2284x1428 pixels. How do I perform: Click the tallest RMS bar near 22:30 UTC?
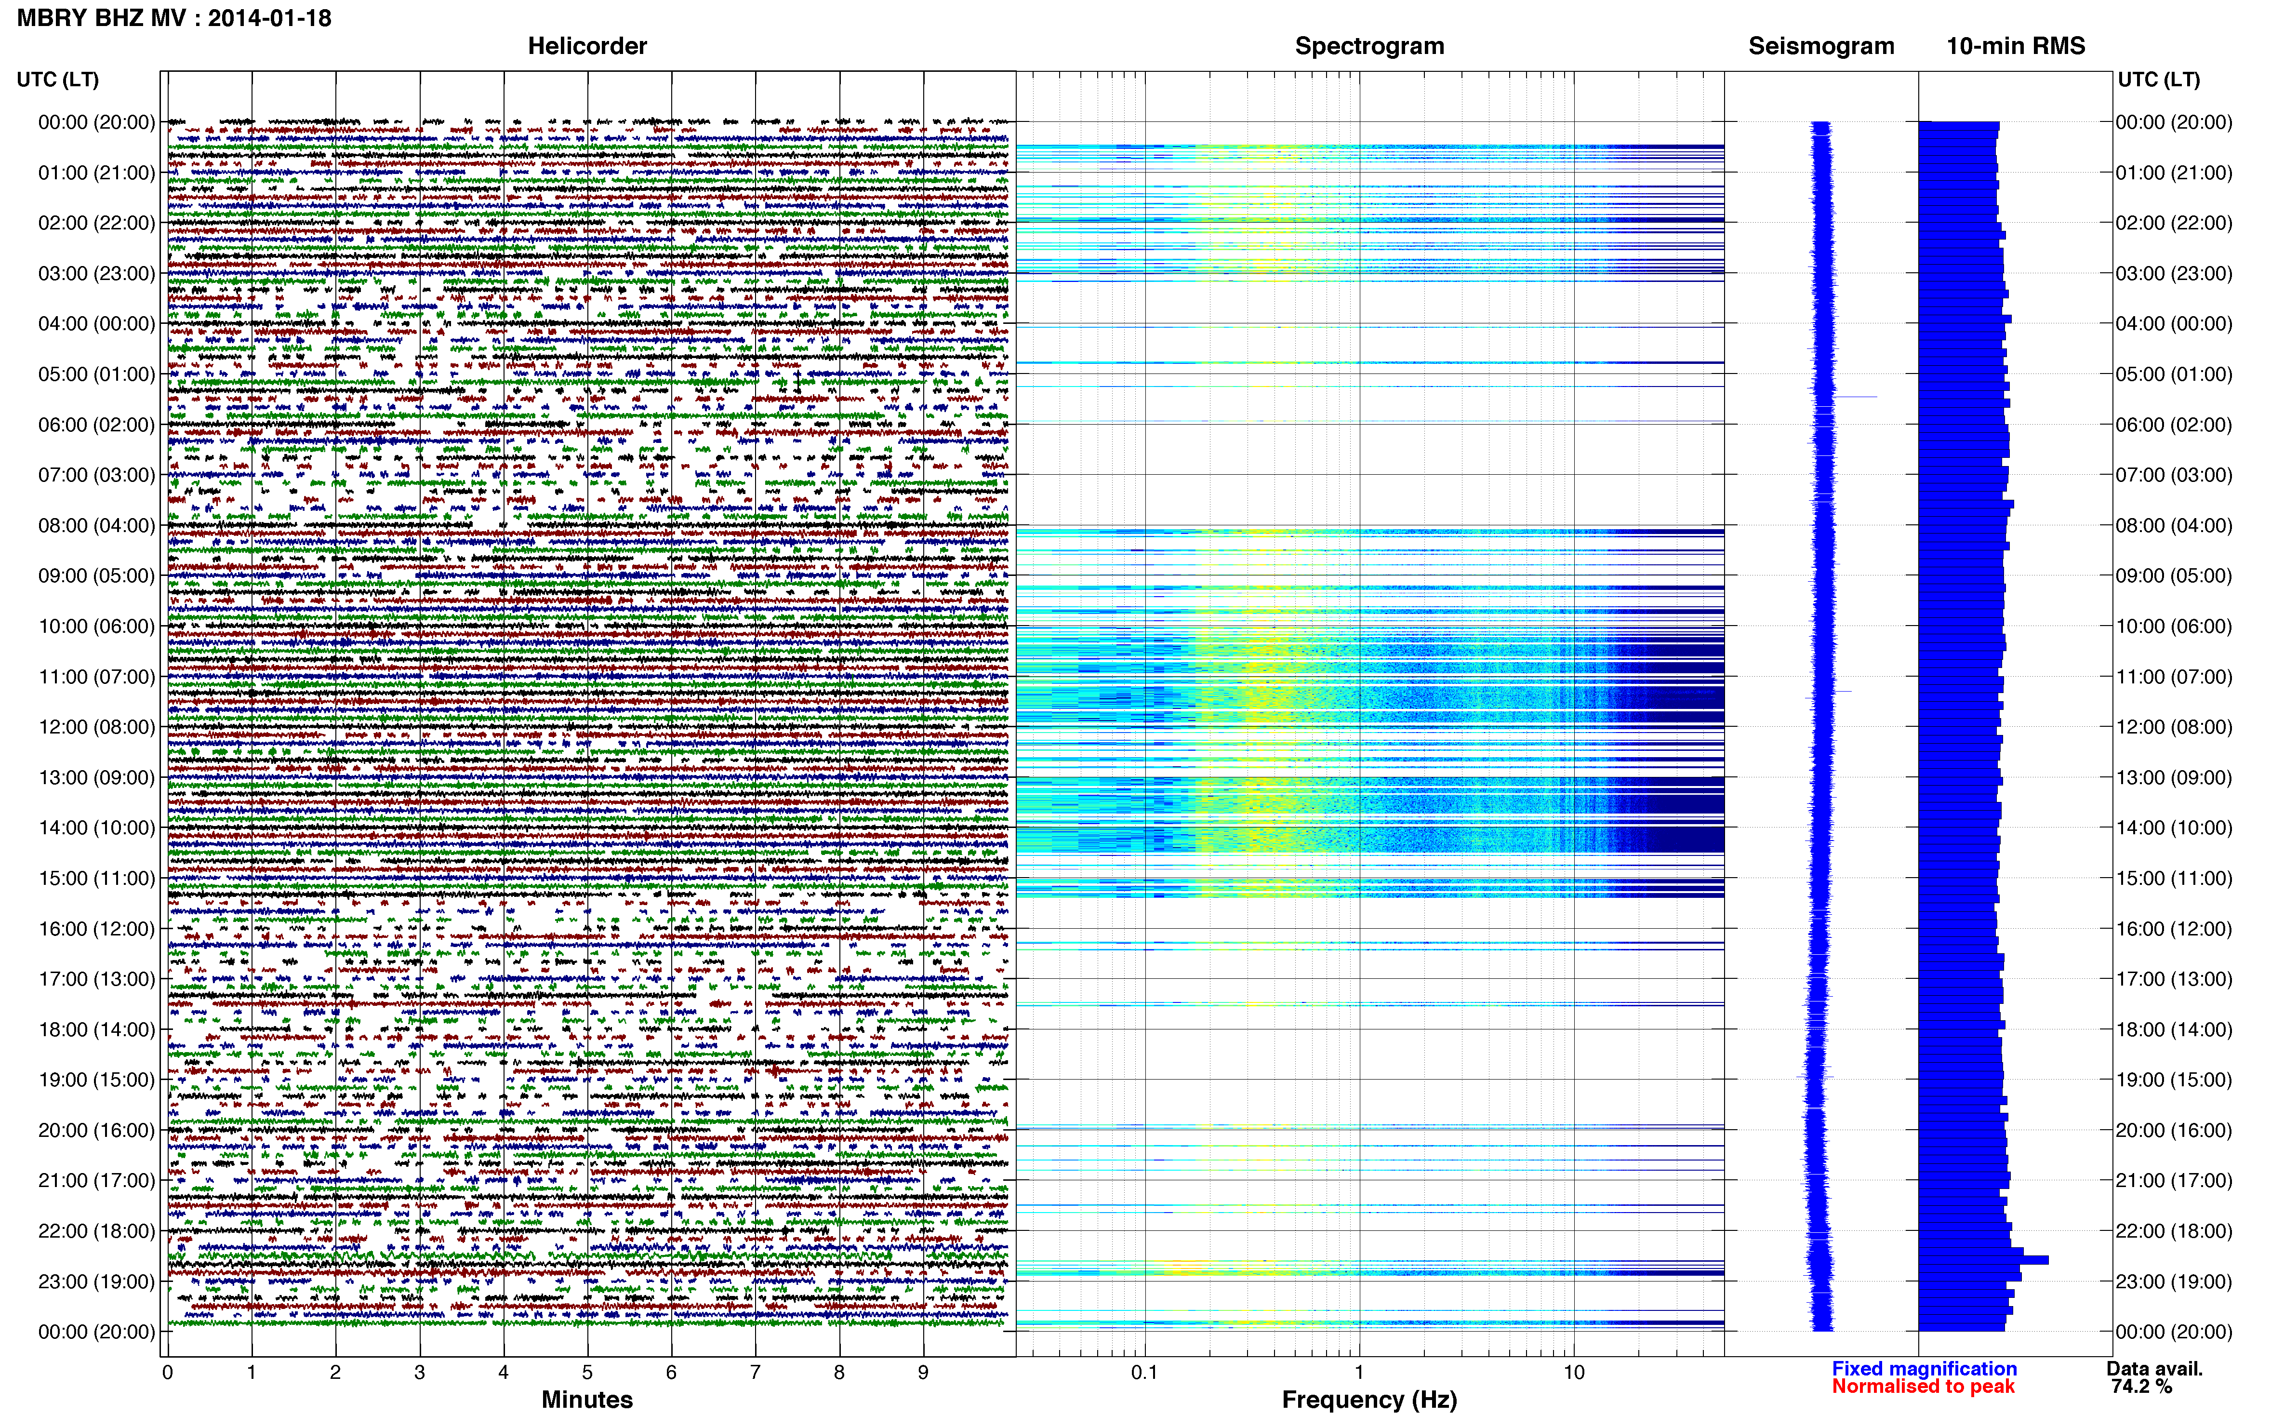pyautogui.click(x=1983, y=1260)
